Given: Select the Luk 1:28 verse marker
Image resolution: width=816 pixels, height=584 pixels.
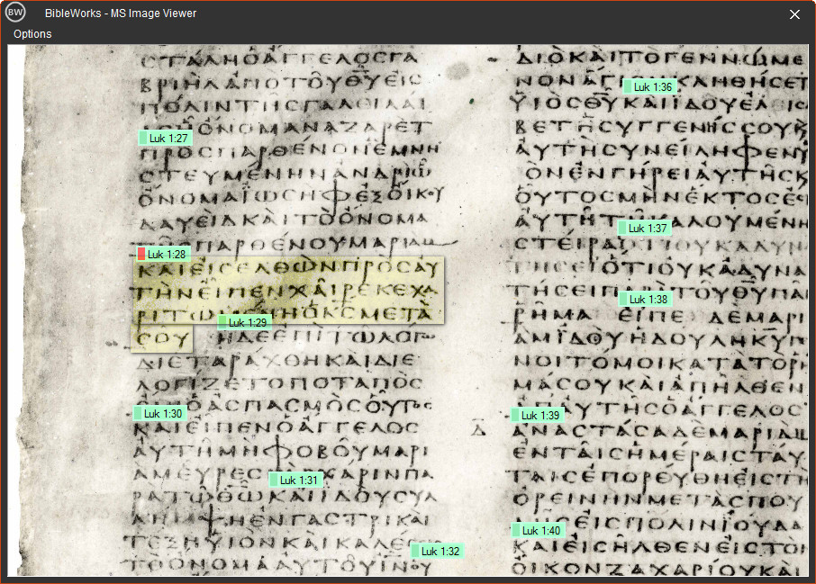Looking at the screenshot, I should (x=163, y=254).
